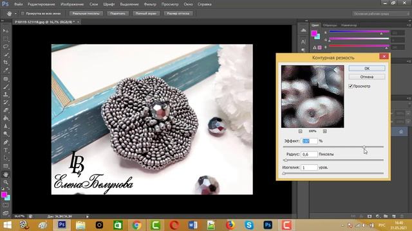Open the Редактирование menu

point(41,4)
